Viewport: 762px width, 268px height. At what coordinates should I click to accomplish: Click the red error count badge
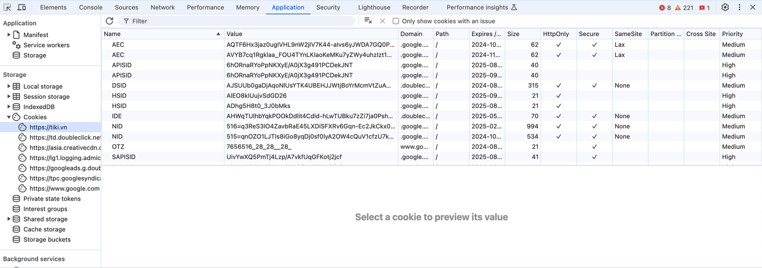pyautogui.click(x=665, y=8)
